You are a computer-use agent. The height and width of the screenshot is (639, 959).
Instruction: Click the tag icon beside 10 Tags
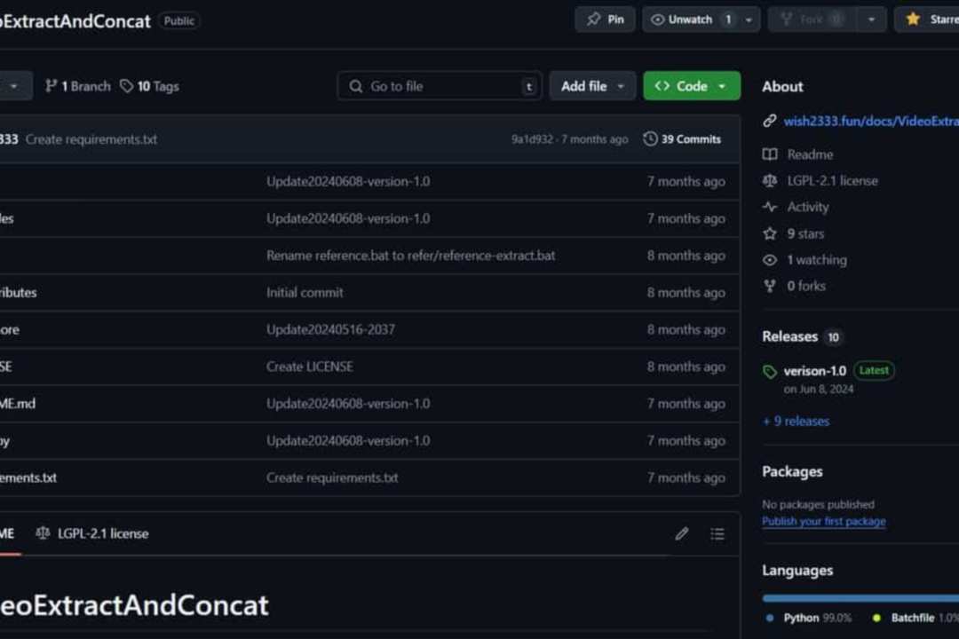tap(127, 86)
